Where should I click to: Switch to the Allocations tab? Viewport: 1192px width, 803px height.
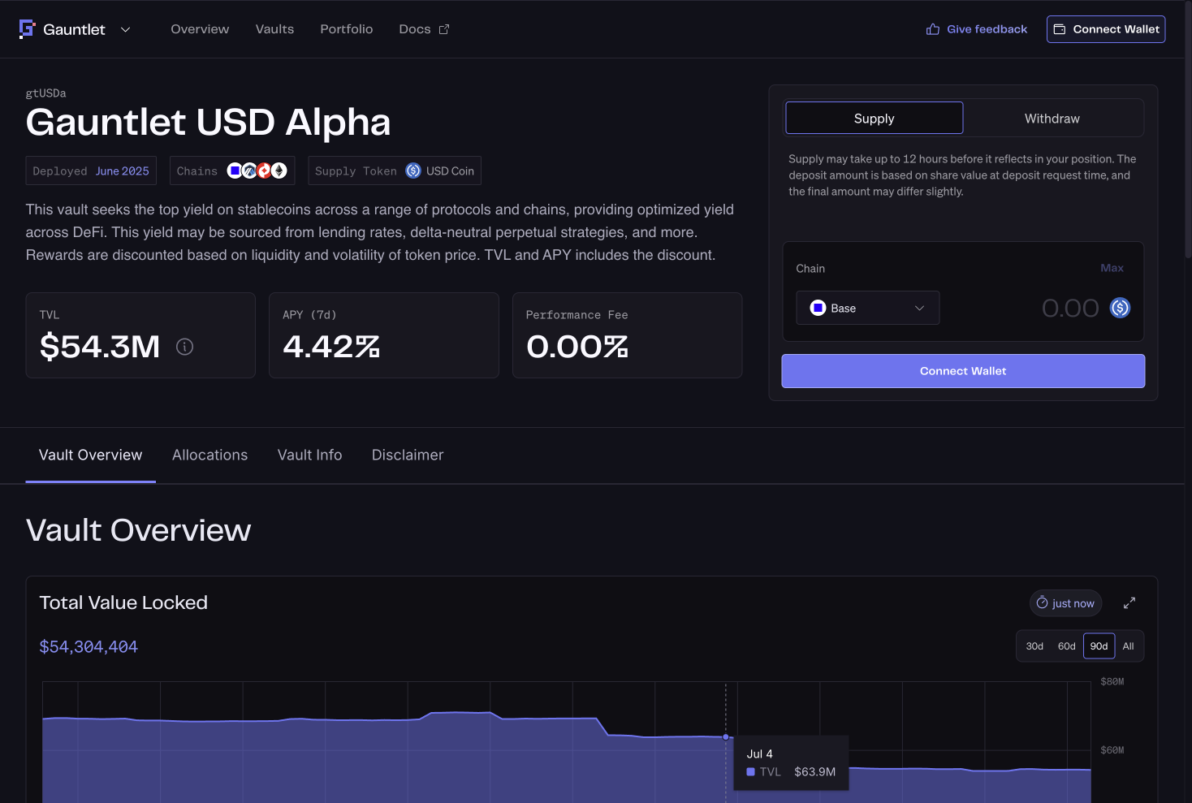point(210,455)
